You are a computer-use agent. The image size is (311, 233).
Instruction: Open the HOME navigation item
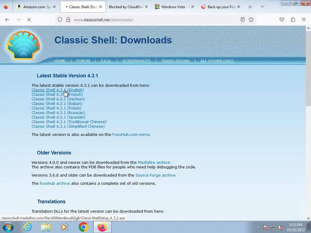(60, 61)
